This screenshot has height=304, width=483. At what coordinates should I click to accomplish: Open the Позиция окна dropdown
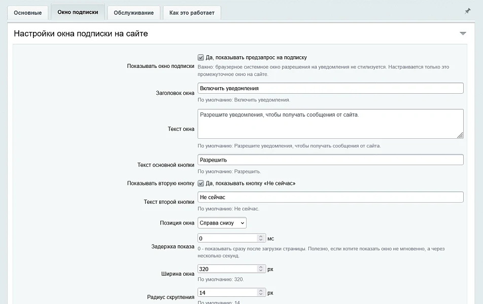click(x=222, y=223)
